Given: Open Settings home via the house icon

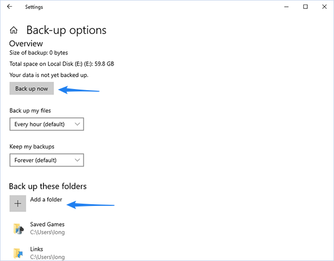Looking at the screenshot, I should (x=13, y=30).
